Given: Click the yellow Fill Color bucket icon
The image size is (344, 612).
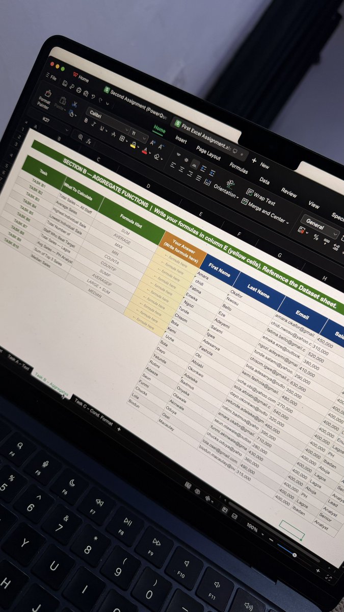Looking at the screenshot, I should (133, 144).
